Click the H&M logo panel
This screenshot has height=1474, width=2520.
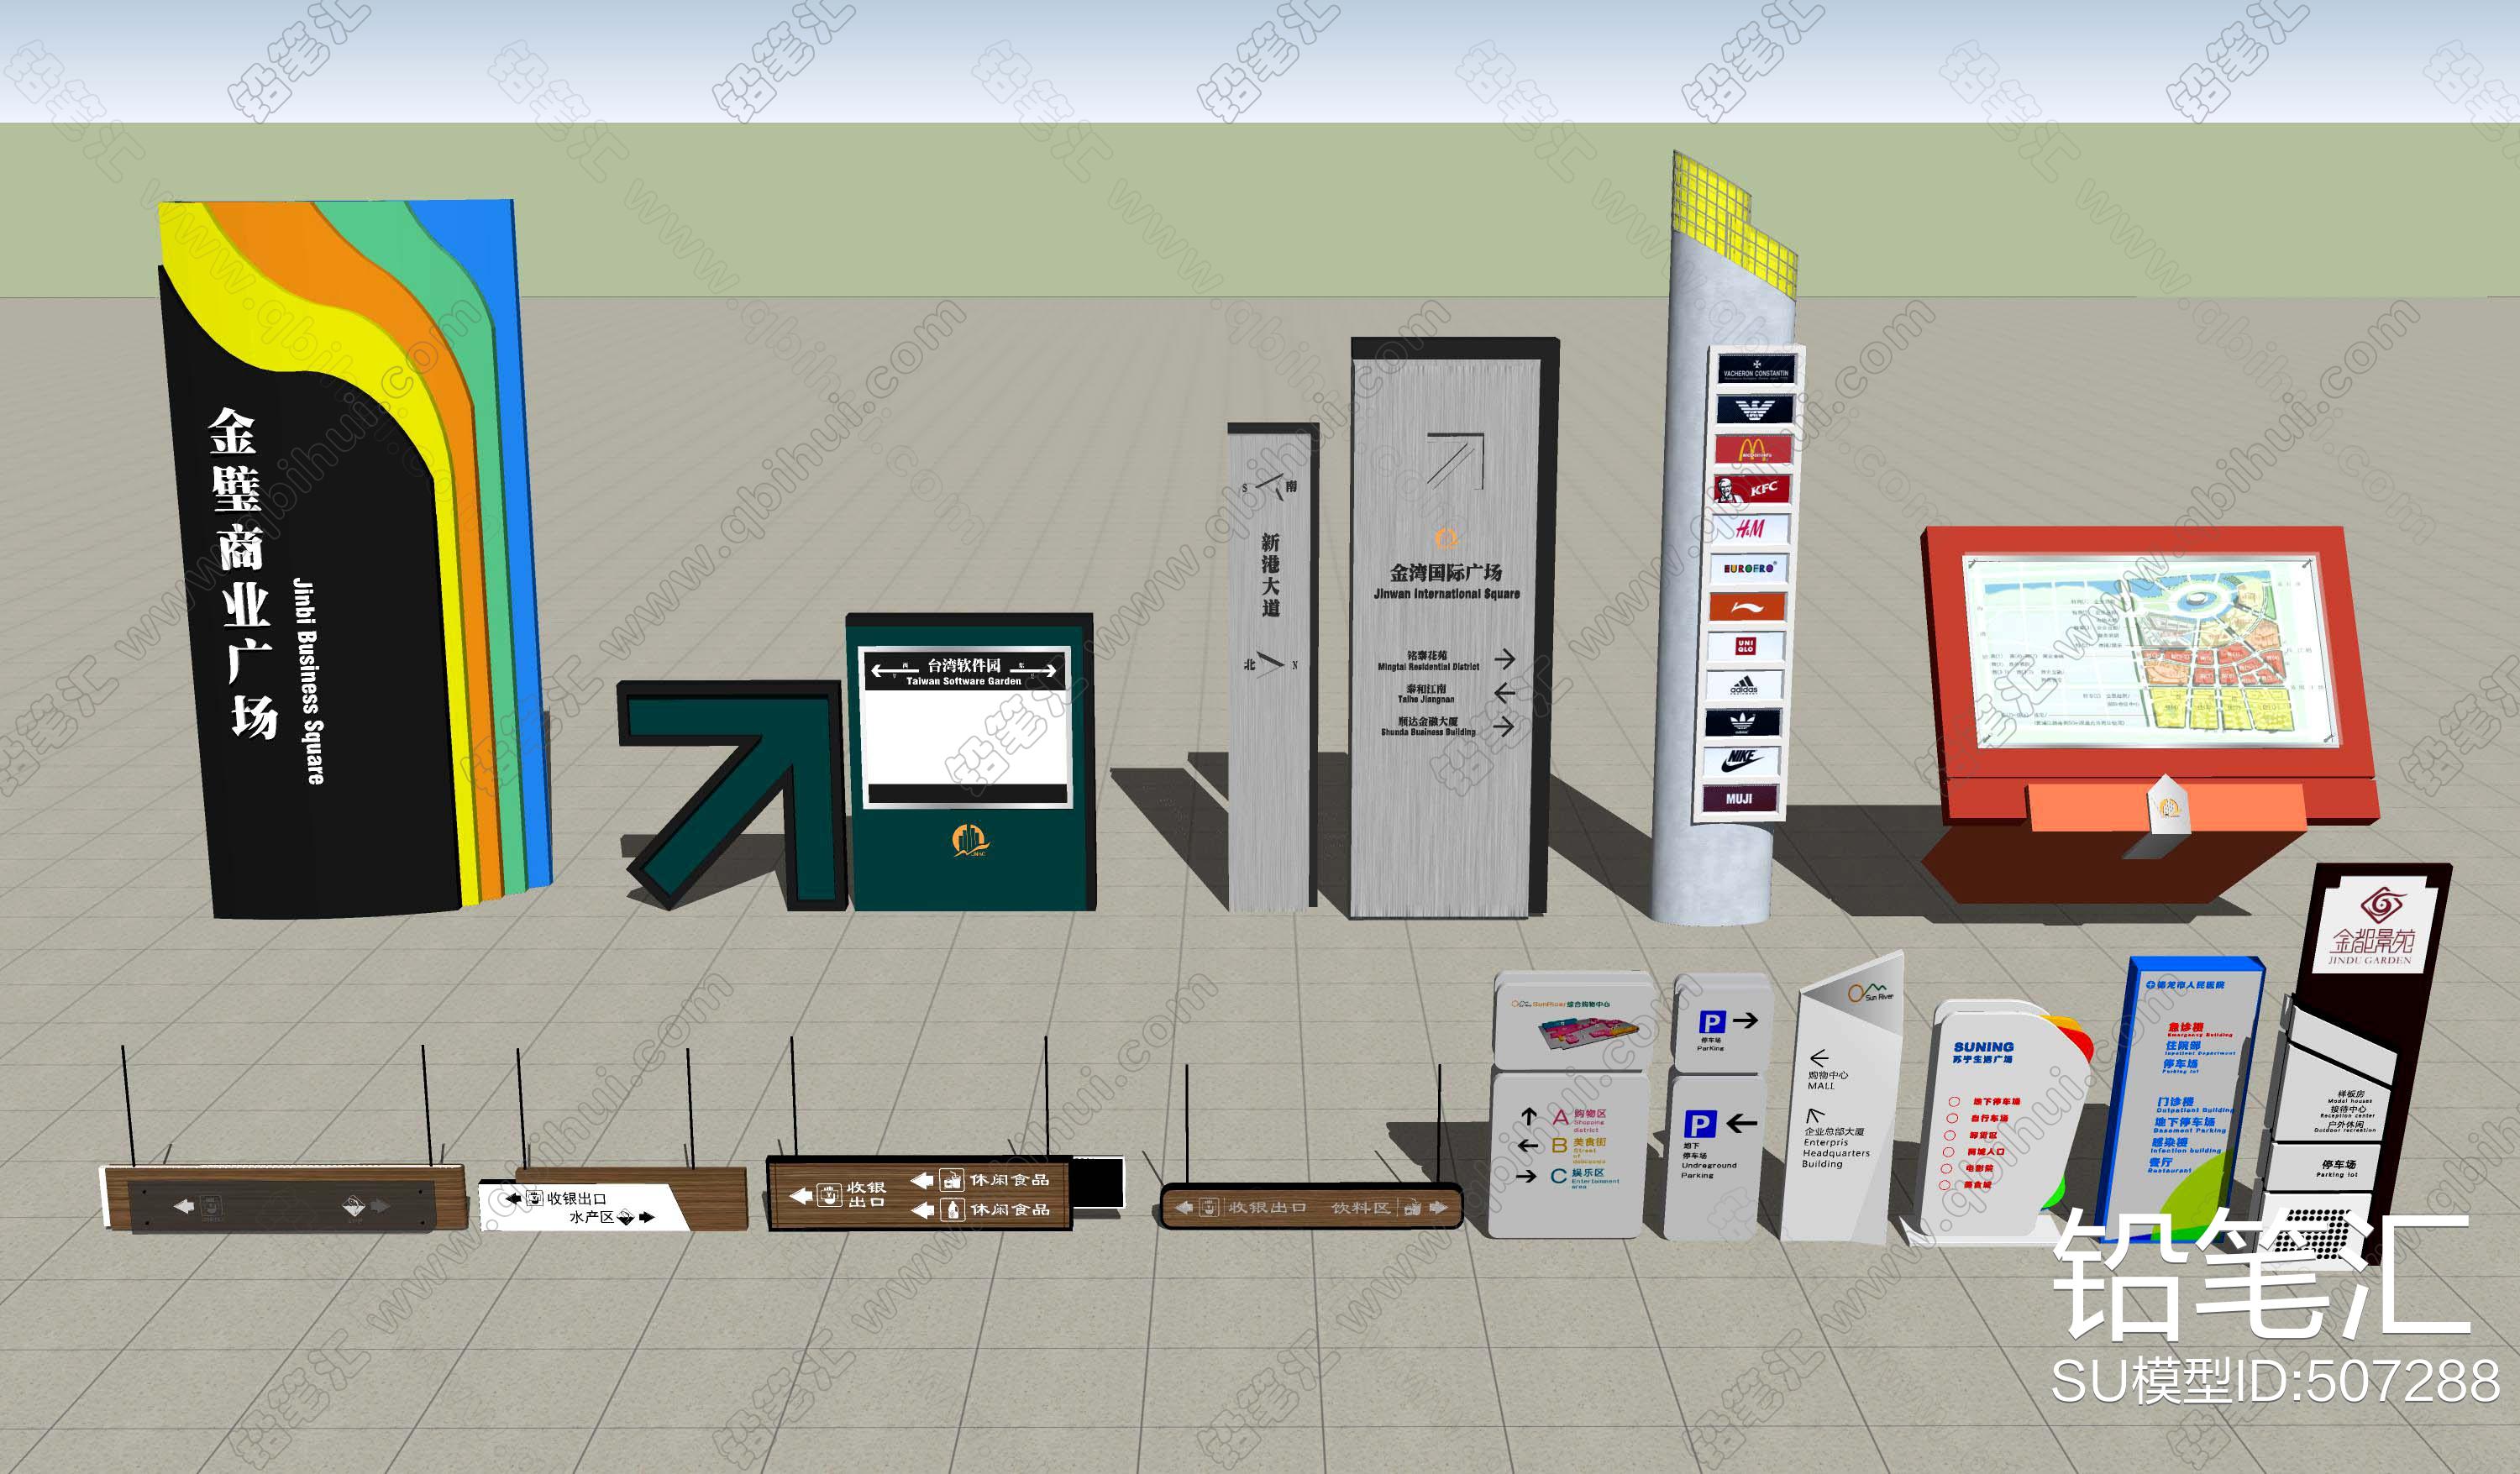tap(1750, 528)
